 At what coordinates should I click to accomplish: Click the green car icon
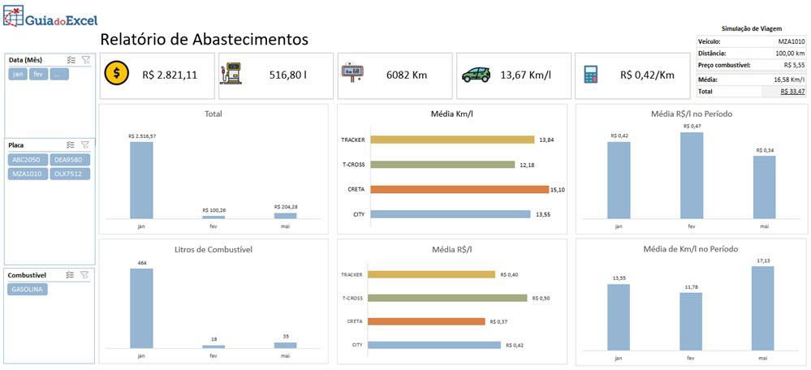click(476, 75)
